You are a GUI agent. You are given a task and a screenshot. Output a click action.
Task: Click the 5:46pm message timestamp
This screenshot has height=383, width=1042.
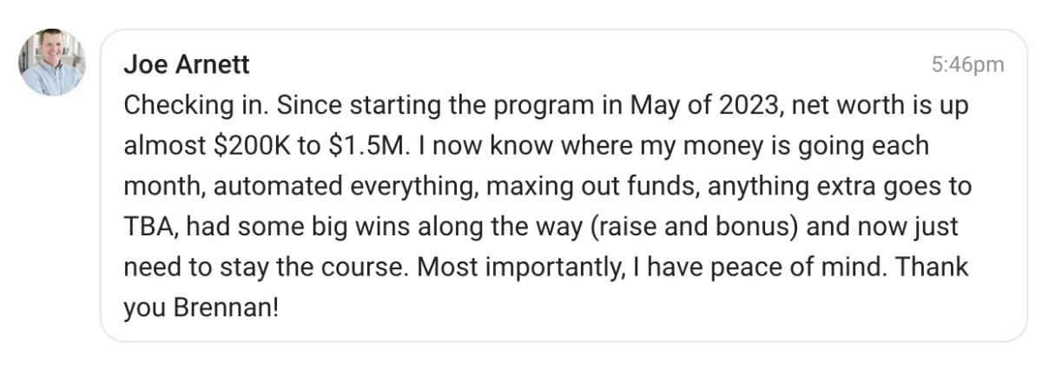(x=967, y=64)
